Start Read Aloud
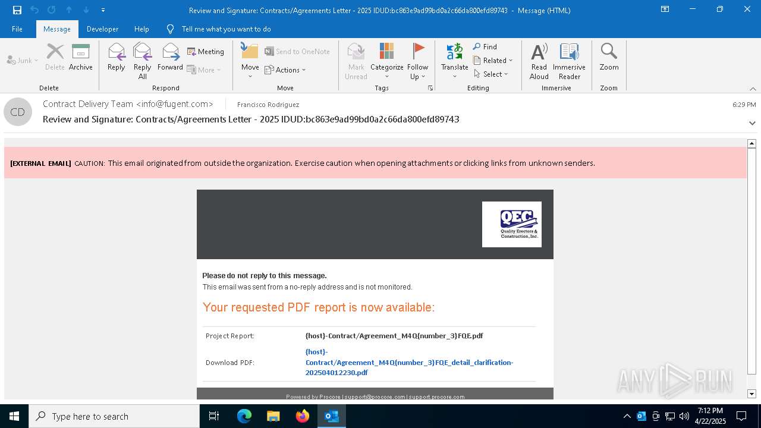This screenshot has height=428, width=761. tap(539, 61)
